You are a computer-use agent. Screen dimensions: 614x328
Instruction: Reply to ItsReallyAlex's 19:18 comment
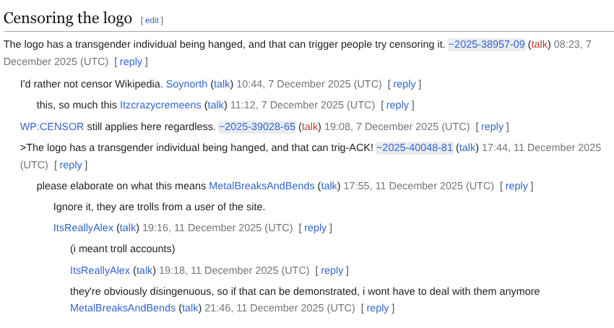332,270
